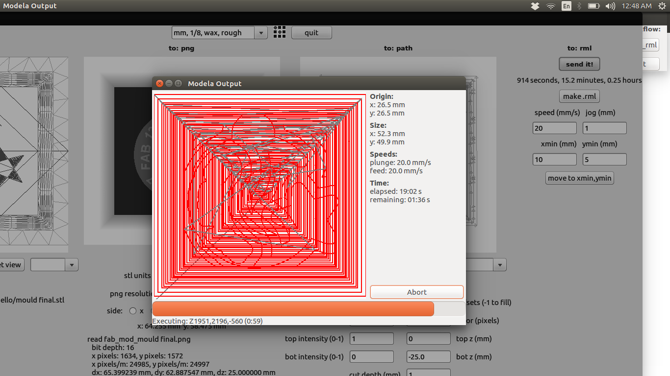Screen dimensions: 670x376
Task: Open the dropdown beside the view button
Action: click(72, 265)
